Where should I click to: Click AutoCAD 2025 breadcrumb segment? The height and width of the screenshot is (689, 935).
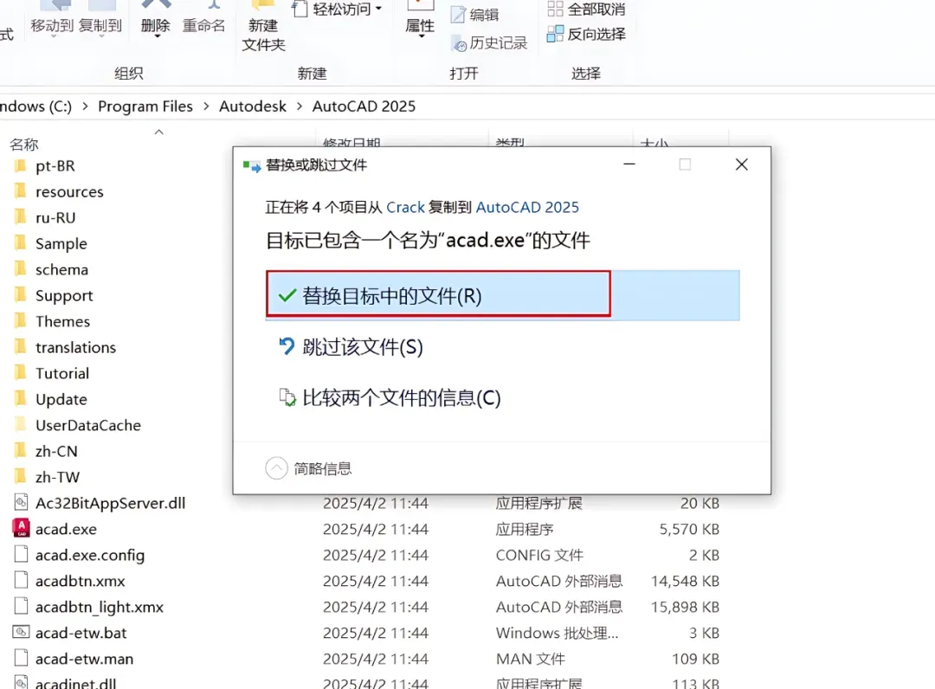pos(364,106)
